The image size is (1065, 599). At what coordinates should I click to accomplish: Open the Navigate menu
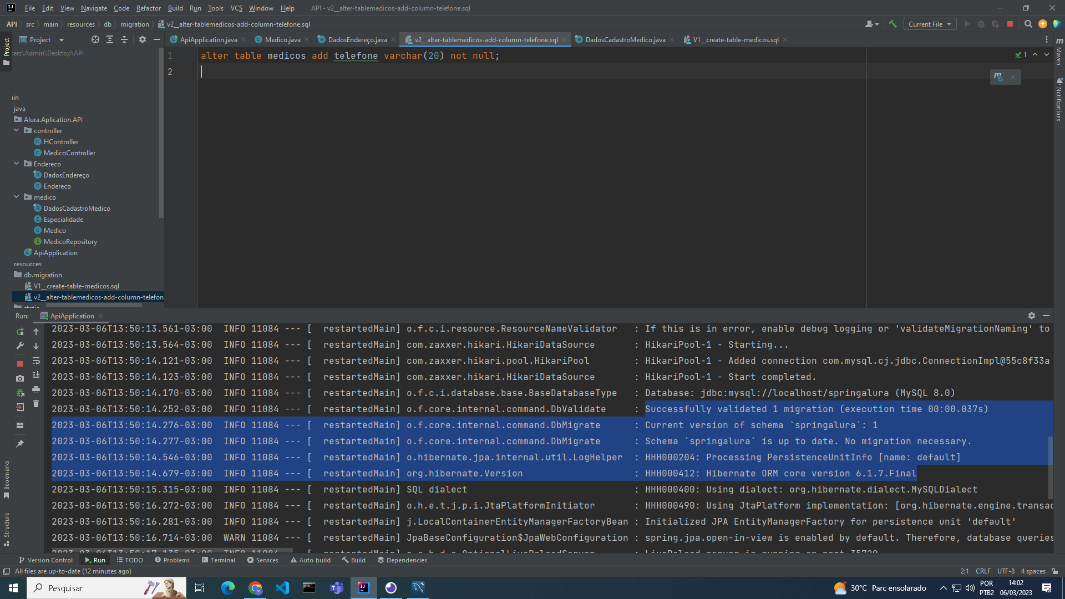tap(94, 8)
